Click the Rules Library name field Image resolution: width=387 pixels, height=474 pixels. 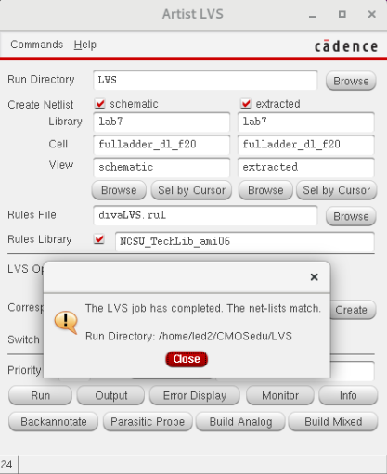pyautogui.click(x=245, y=241)
